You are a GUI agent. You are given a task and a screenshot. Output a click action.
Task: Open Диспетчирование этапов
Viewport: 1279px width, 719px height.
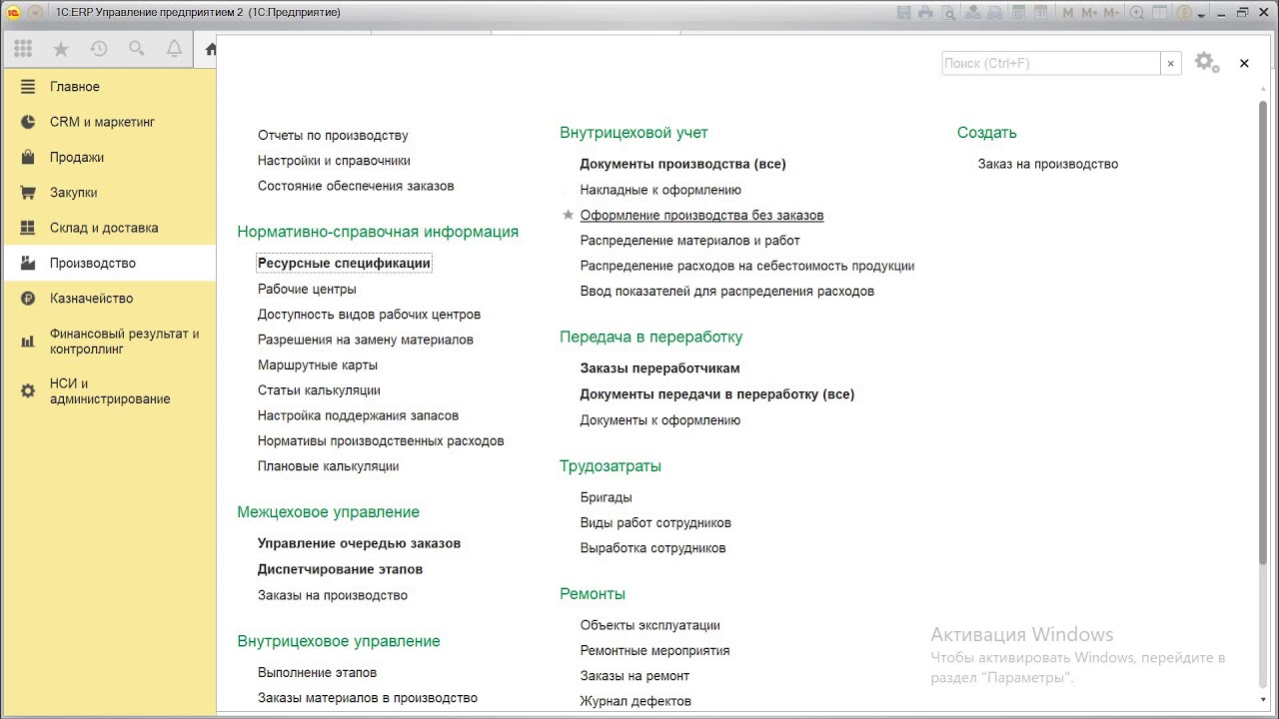click(x=340, y=569)
